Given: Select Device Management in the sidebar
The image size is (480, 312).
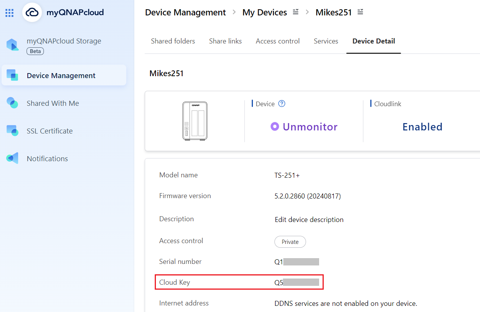Looking at the screenshot, I should coord(60,75).
